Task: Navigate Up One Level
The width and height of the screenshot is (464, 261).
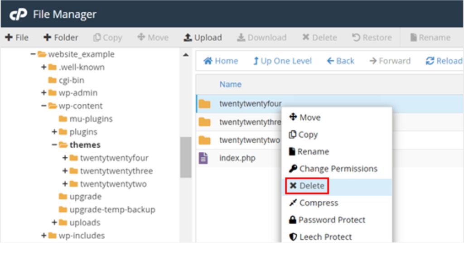Action: [282, 61]
